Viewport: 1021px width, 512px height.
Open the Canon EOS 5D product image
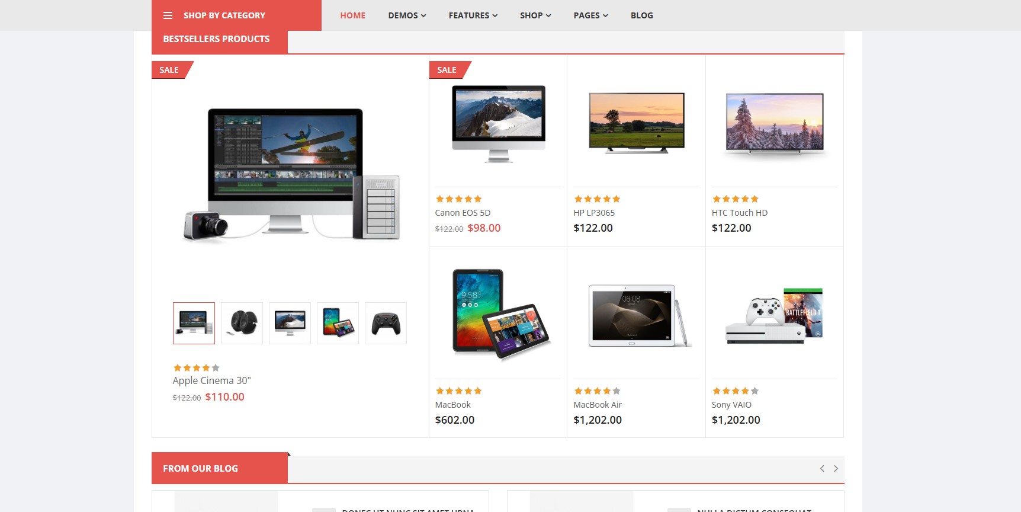click(x=499, y=124)
